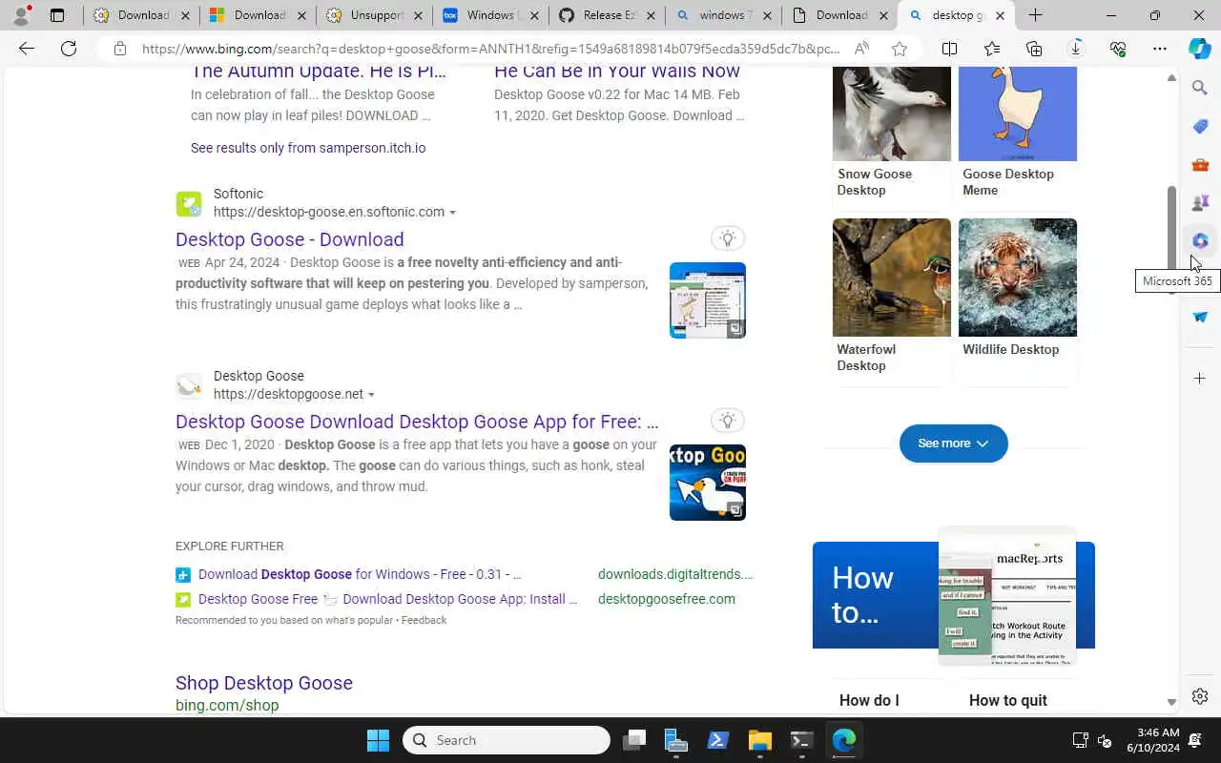Select the Goose Desktop Meme image
Screen dimensions: 1221x763
click(x=1018, y=113)
